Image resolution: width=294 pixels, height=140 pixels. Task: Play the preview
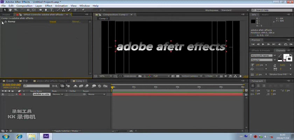tap(263, 44)
